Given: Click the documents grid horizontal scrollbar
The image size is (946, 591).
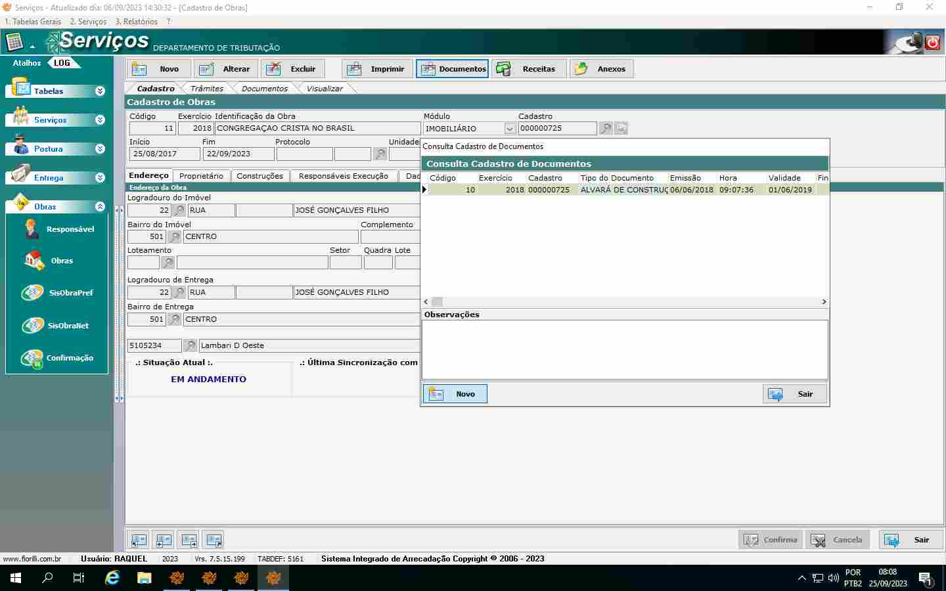Looking at the screenshot, I should click(x=624, y=302).
